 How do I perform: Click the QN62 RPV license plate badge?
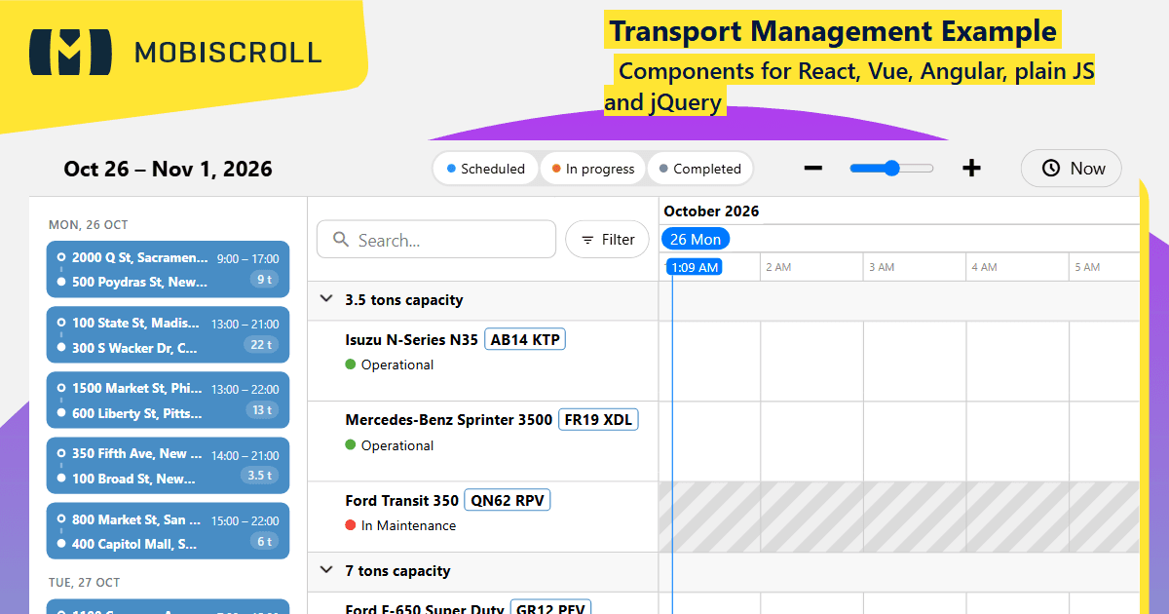click(507, 500)
